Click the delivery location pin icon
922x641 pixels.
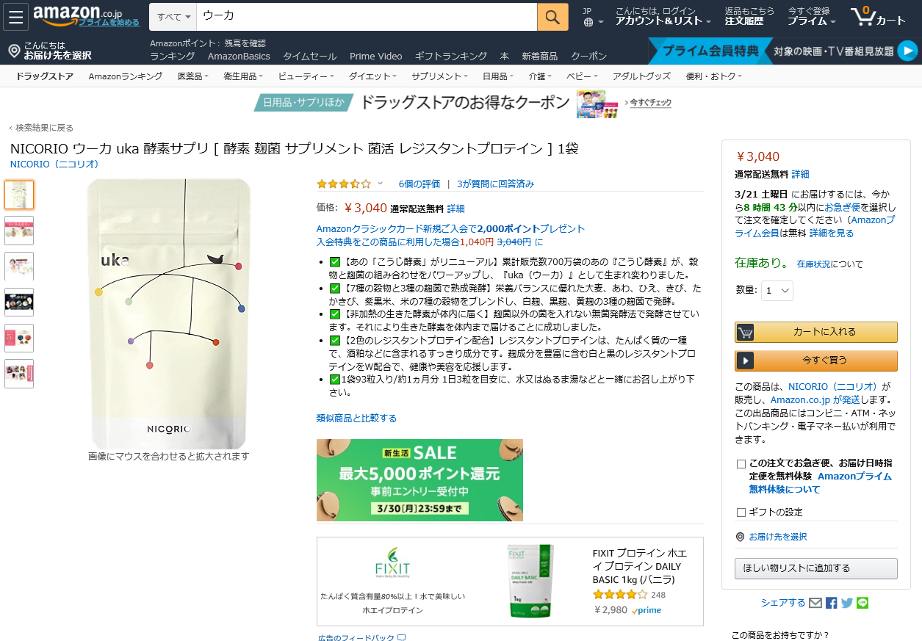13,51
